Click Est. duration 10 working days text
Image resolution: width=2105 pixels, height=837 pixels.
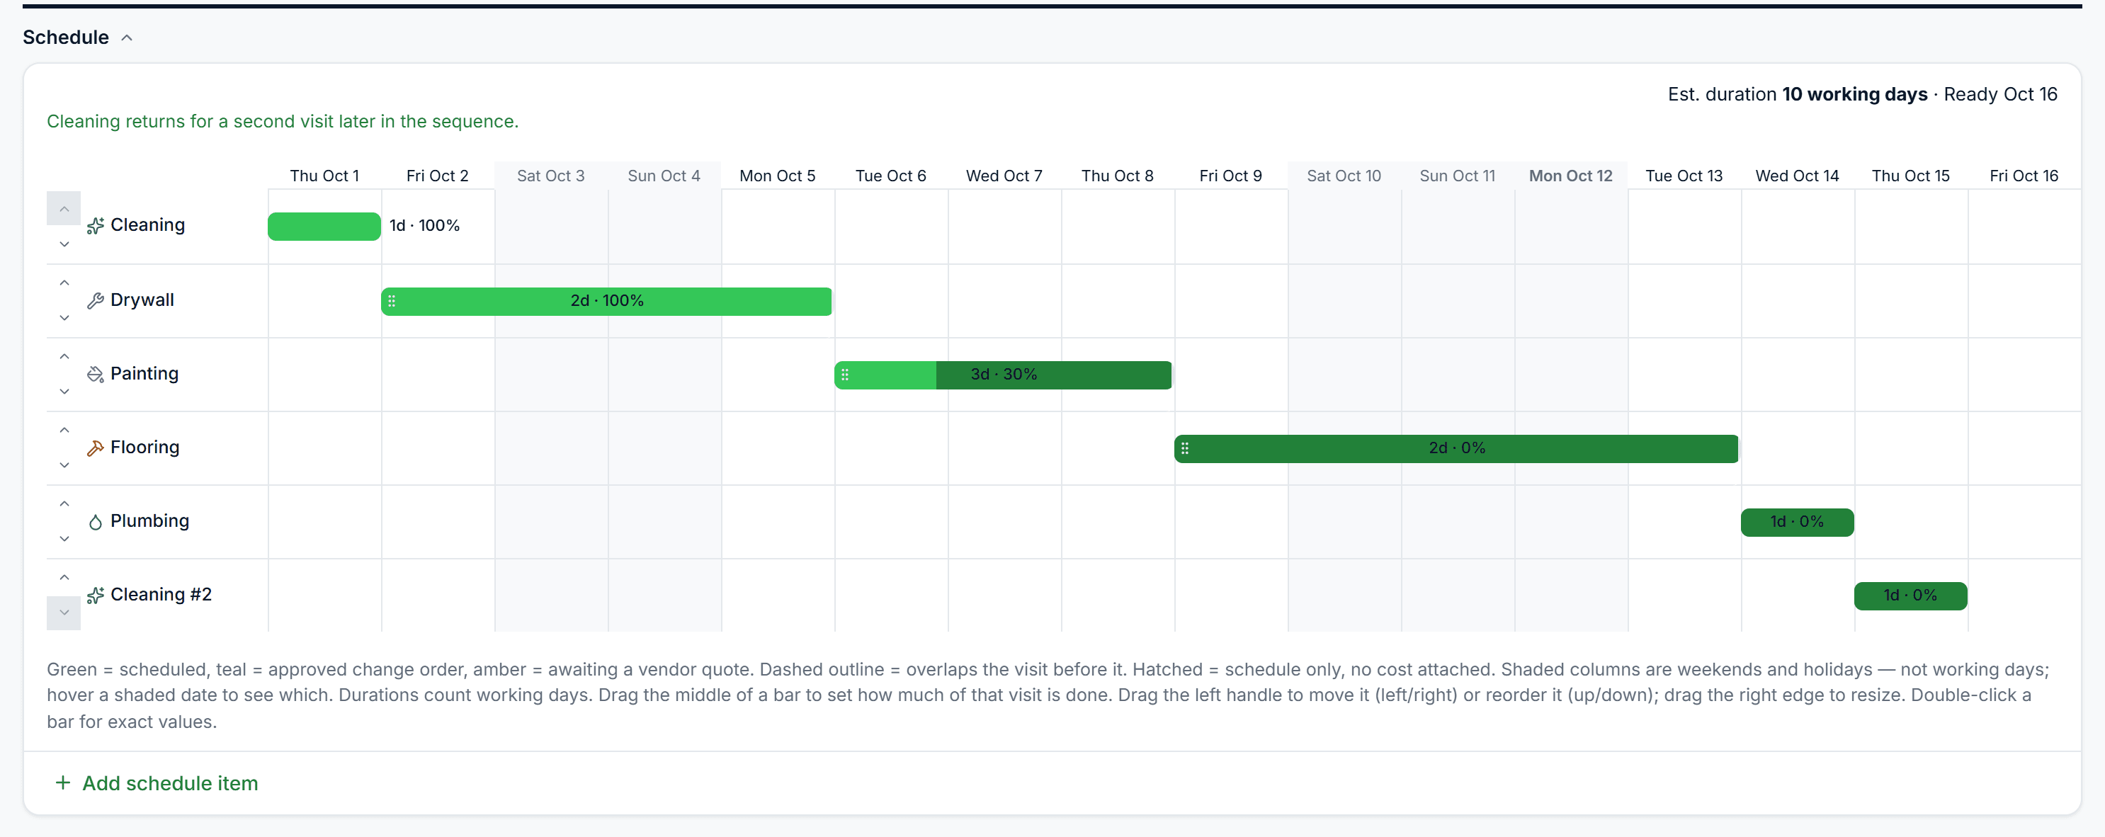tap(1797, 94)
